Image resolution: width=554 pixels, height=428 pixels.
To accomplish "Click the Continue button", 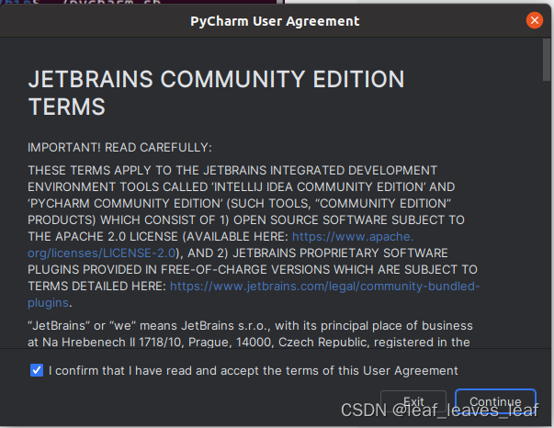I will click(495, 401).
